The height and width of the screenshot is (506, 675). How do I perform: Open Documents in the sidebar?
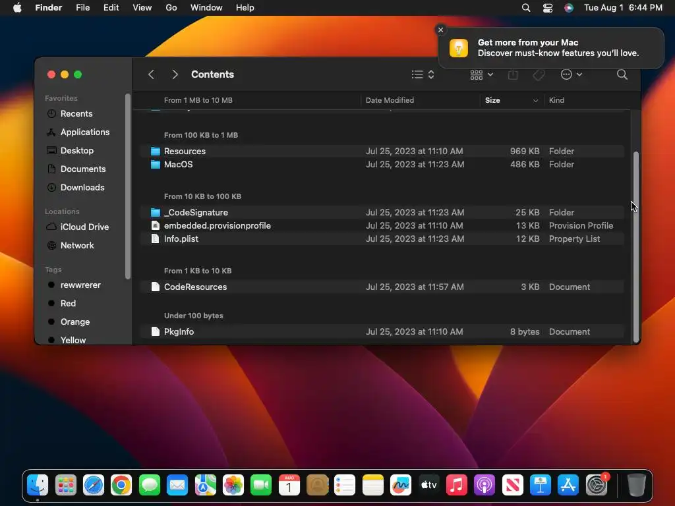pyautogui.click(x=83, y=169)
